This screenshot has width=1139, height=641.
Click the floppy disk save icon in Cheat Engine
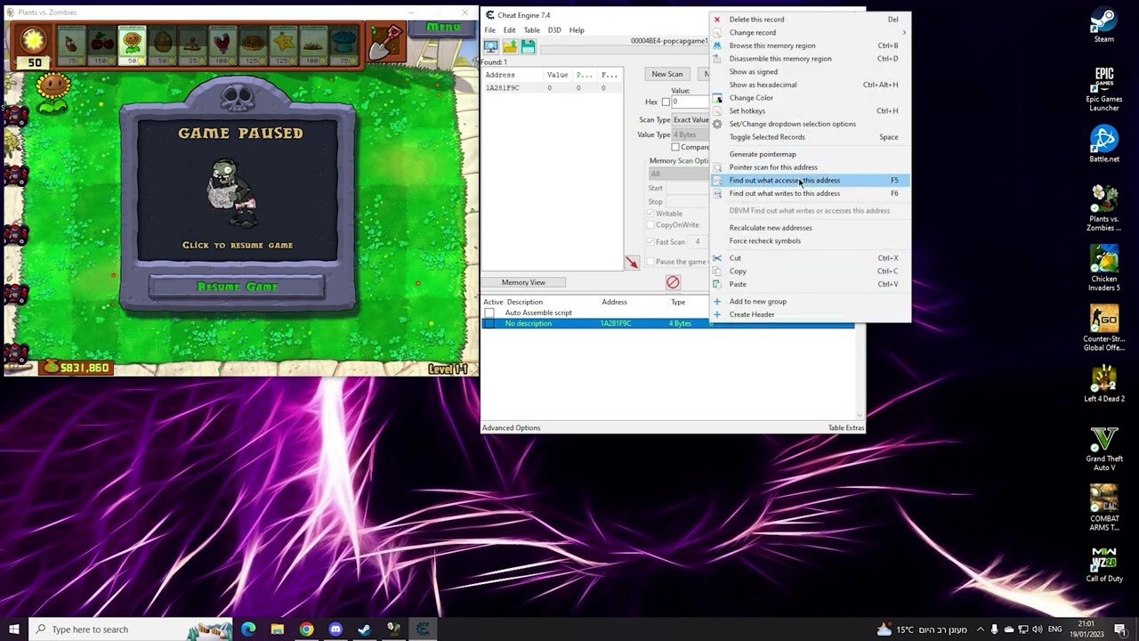coord(529,47)
